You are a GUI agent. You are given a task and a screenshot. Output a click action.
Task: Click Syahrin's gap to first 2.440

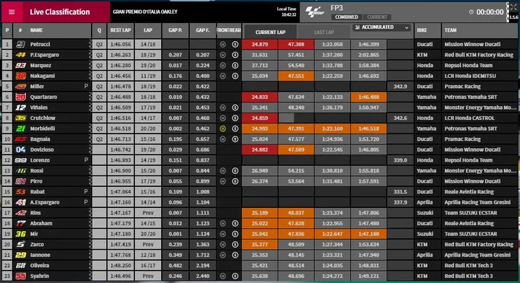click(203, 276)
